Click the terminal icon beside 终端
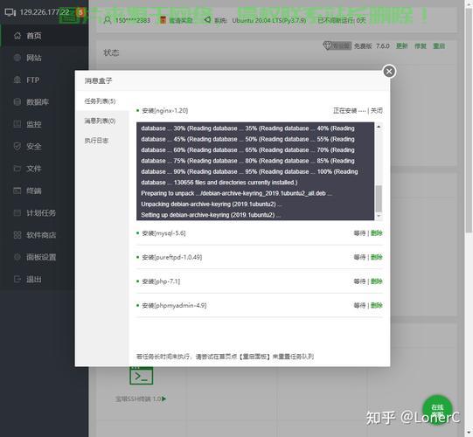The image size is (473, 437). pos(17,191)
